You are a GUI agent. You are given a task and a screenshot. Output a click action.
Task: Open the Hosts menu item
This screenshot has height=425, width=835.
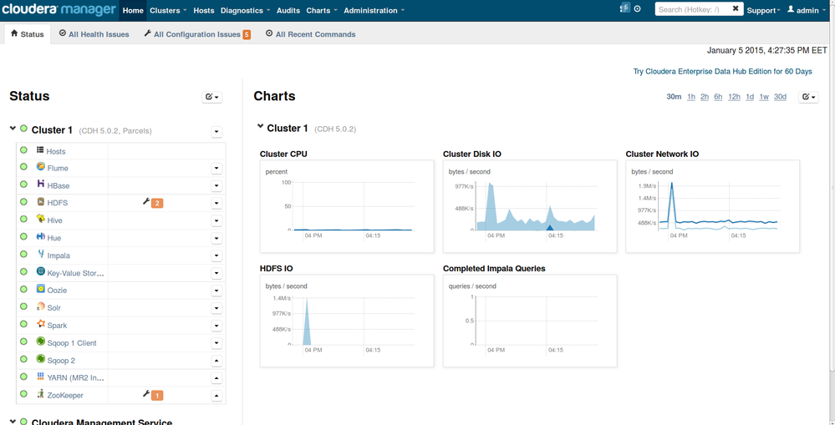(203, 11)
